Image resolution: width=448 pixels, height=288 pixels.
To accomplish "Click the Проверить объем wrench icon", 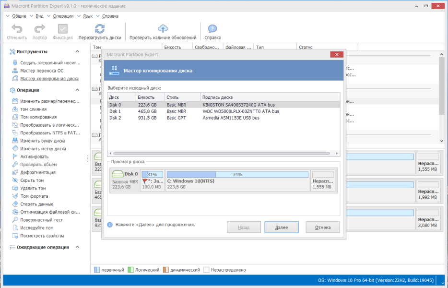I will point(15,165).
